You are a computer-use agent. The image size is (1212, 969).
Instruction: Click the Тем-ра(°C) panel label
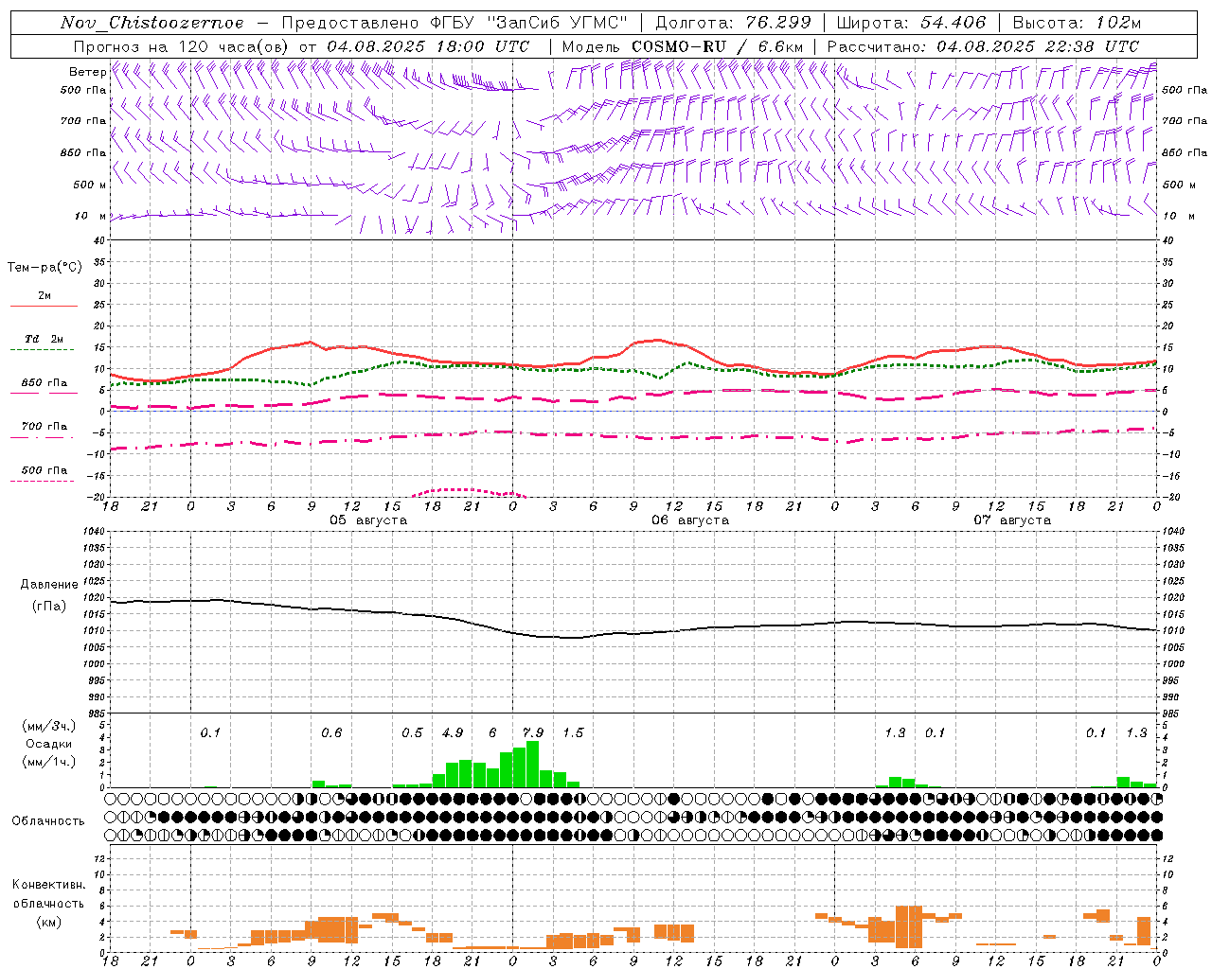coord(45,268)
